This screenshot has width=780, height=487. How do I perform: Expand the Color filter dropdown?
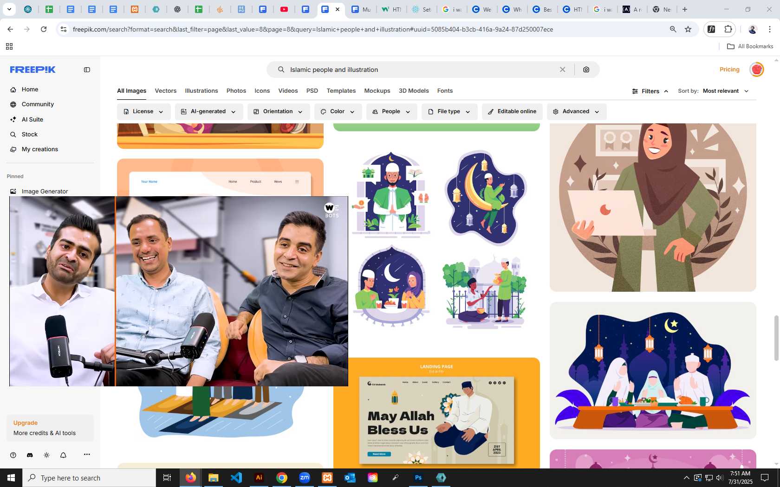(x=338, y=112)
